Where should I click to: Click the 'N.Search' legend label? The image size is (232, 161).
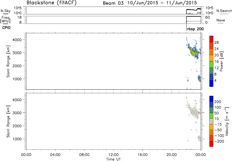coord(224,11)
